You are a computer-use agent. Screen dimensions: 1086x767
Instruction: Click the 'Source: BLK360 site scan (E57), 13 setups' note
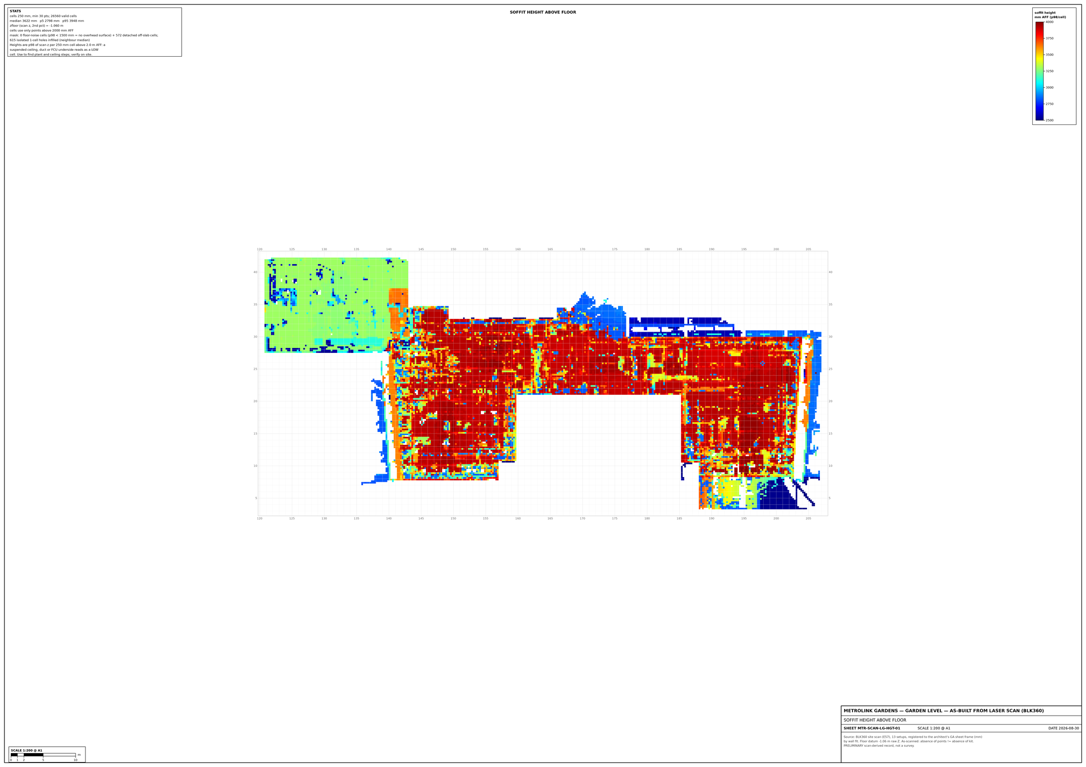click(x=913, y=737)
